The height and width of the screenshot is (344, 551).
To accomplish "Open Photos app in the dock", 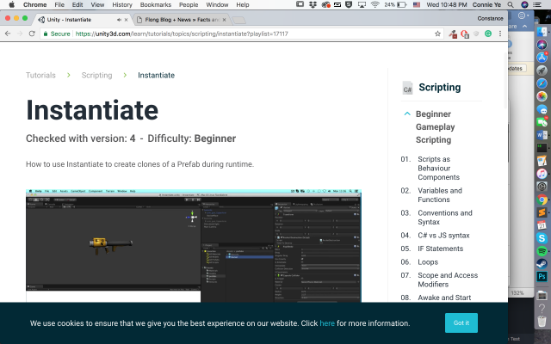I will pyautogui.click(x=542, y=96).
